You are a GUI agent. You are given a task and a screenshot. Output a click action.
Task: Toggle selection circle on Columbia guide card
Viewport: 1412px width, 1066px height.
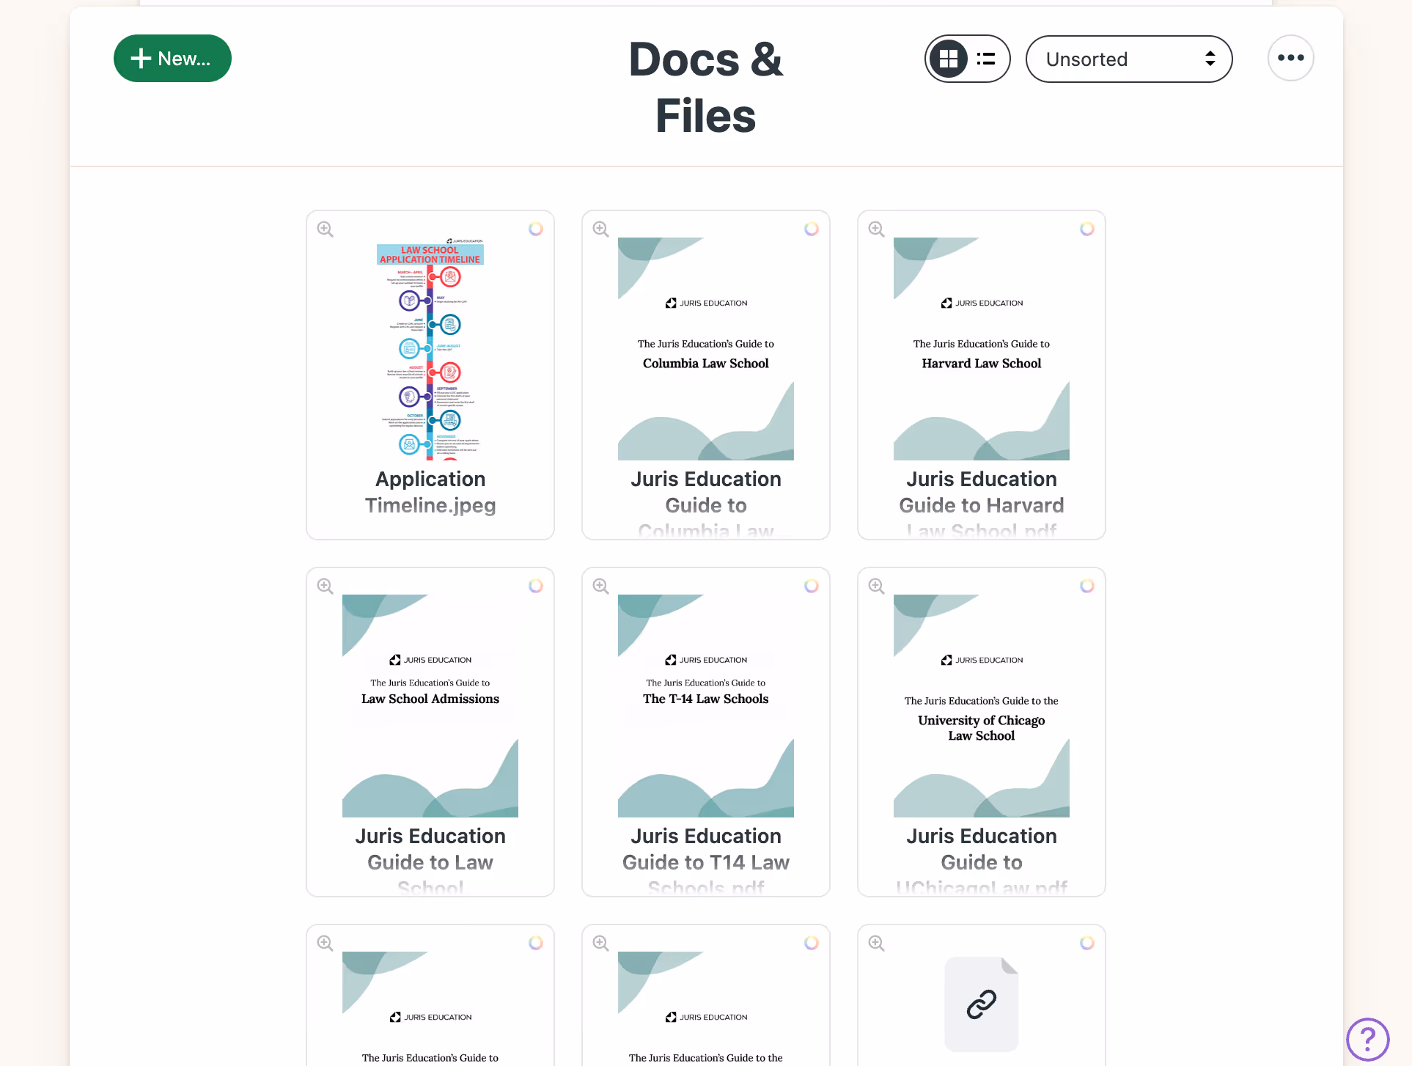click(x=812, y=229)
